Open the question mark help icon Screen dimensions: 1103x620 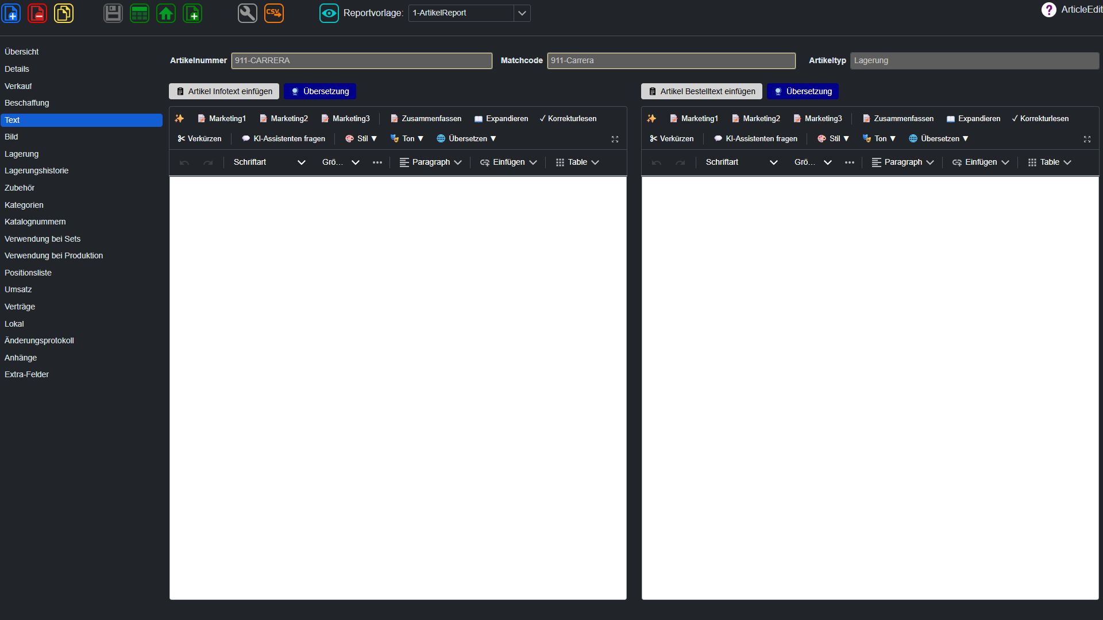(1048, 10)
